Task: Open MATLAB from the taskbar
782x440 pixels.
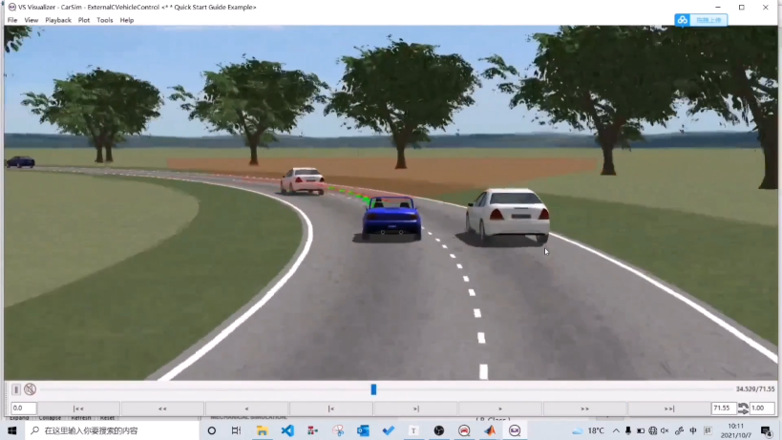Action: (x=489, y=430)
